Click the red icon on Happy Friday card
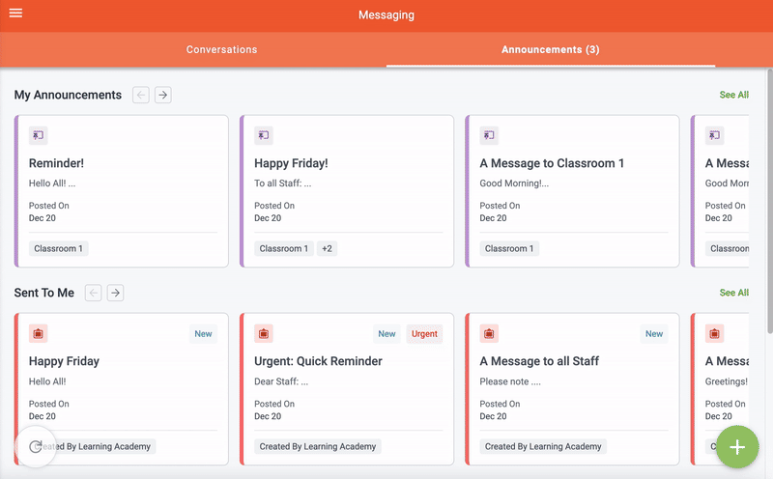 tap(38, 334)
